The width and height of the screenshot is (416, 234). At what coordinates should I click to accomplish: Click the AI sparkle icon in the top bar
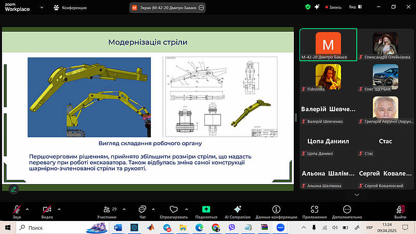317,7
